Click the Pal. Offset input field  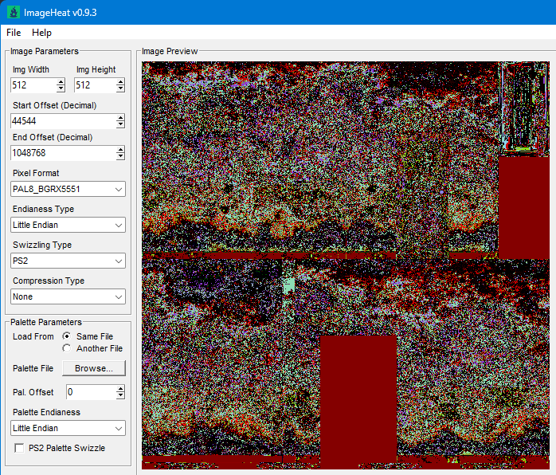(91, 392)
